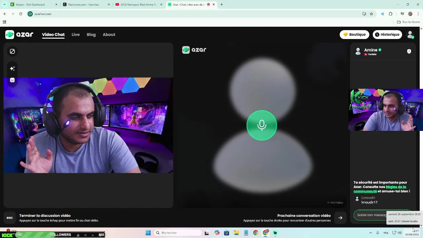Open Amine's profile avatar
This screenshot has height=238, width=423.
(358, 51)
